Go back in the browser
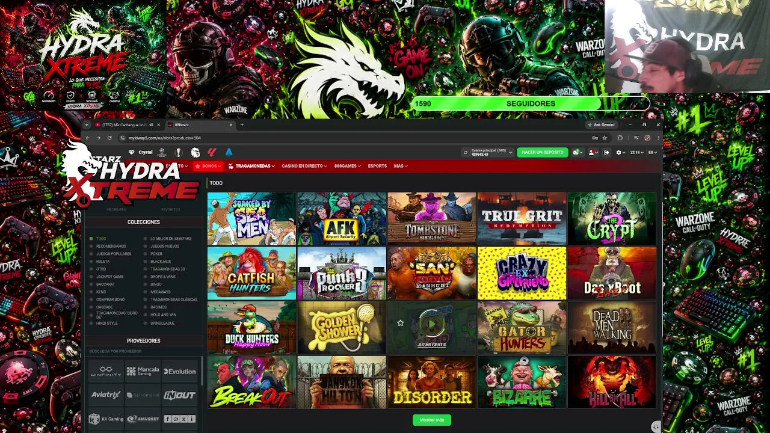 [87, 138]
